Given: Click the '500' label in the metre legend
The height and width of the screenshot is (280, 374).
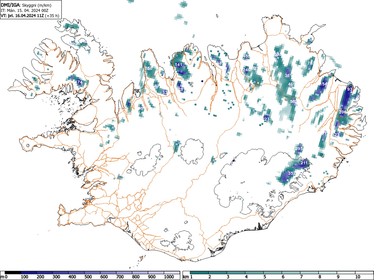Looking at the screenshot, I should click(88, 277).
